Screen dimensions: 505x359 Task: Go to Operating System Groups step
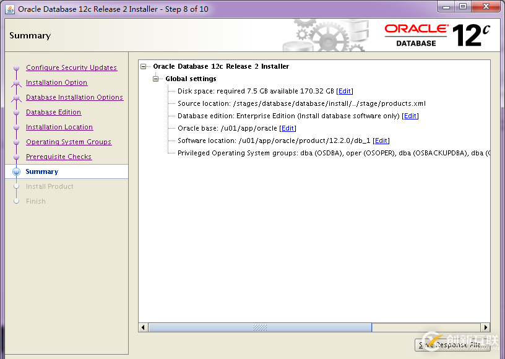tap(69, 142)
